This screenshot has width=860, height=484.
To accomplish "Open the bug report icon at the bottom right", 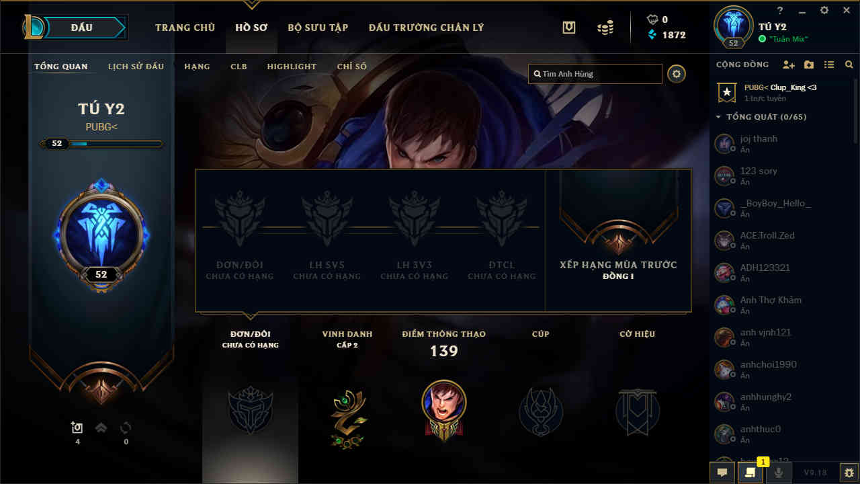I will pos(849,473).
